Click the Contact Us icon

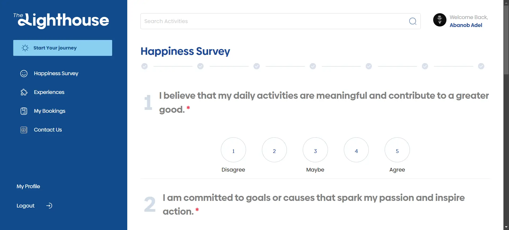(24, 130)
